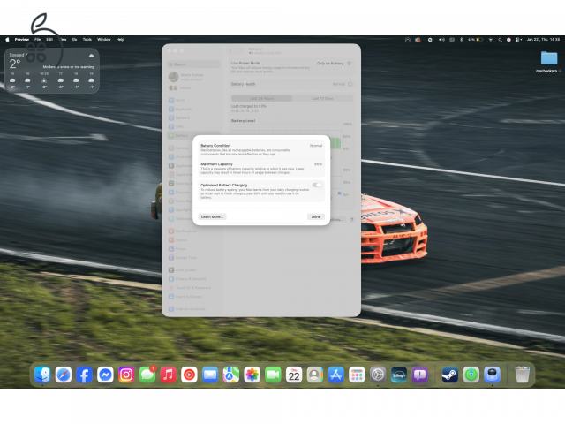This screenshot has height=424, width=565.
Task: Open Music from the dock
Action: [168, 375]
